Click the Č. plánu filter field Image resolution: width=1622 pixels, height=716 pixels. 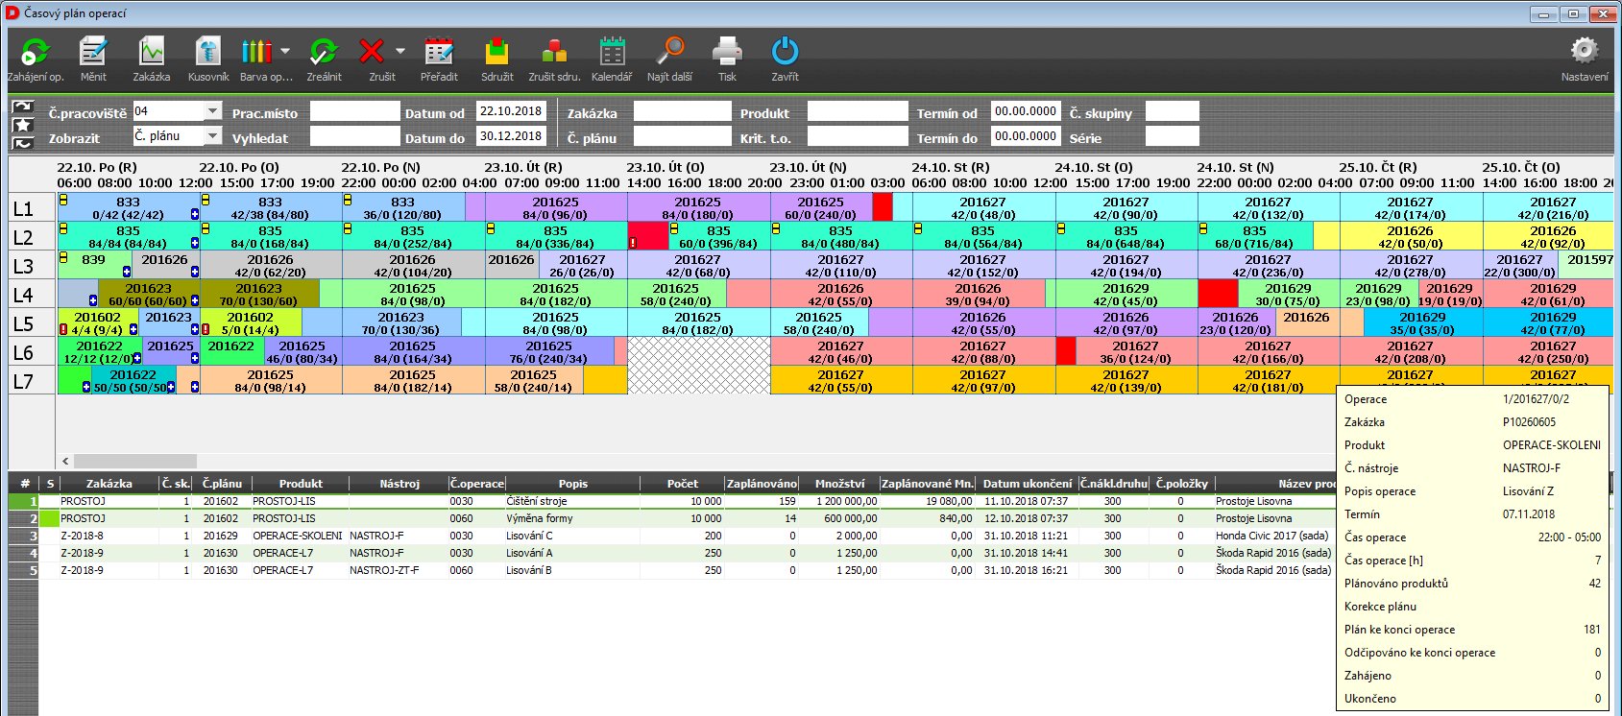(x=683, y=136)
